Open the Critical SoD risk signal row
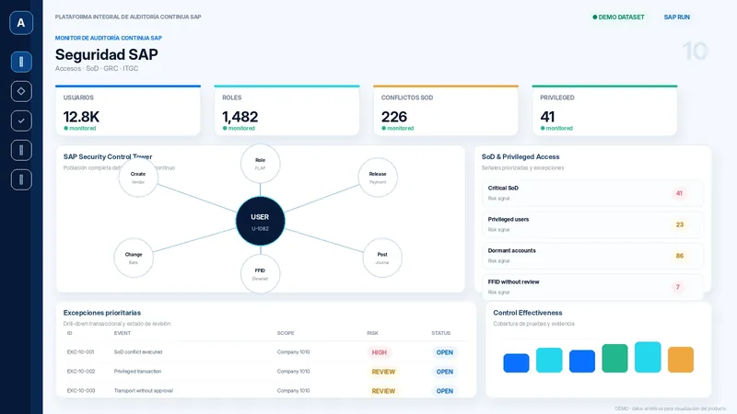The image size is (737, 414). tap(592, 193)
